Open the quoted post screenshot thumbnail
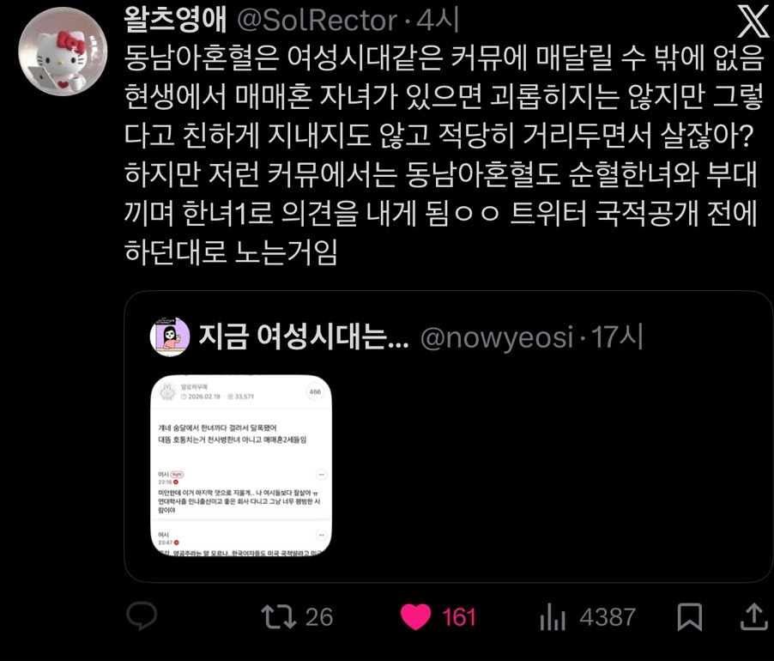Image resolution: width=774 pixels, height=661 pixels. pos(241,465)
